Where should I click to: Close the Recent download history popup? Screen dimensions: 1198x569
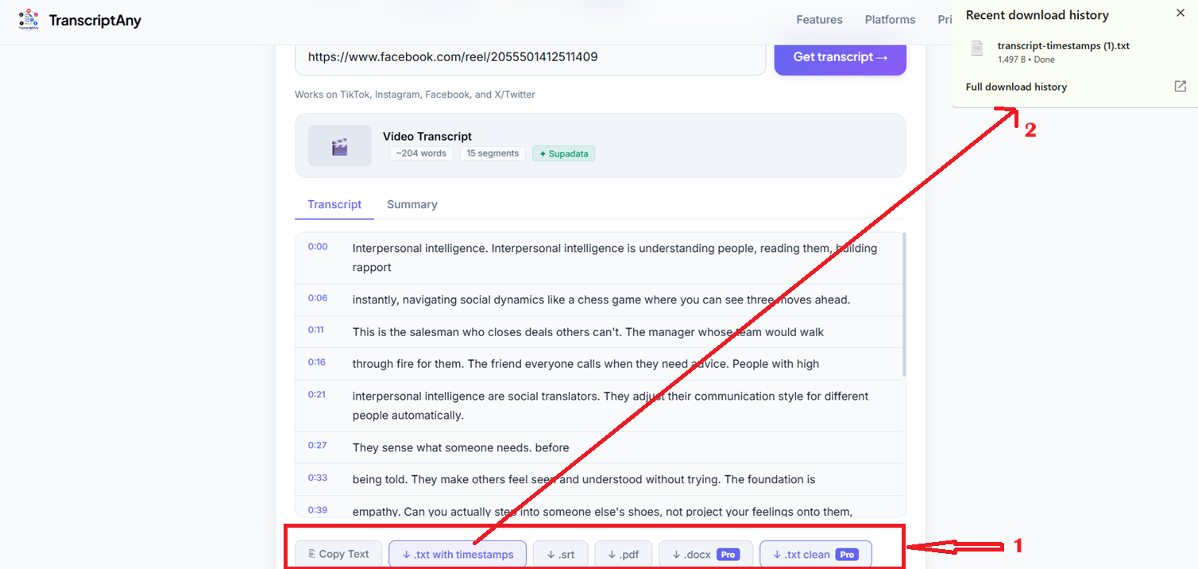1181,14
